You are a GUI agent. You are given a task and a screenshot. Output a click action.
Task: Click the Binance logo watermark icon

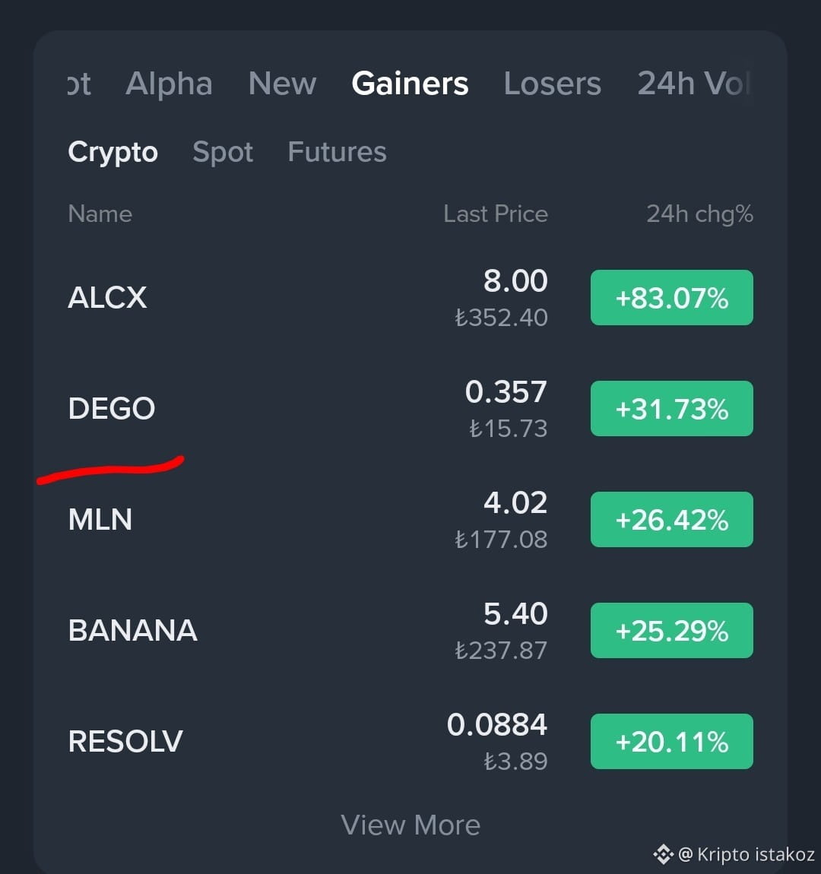pos(664,854)
